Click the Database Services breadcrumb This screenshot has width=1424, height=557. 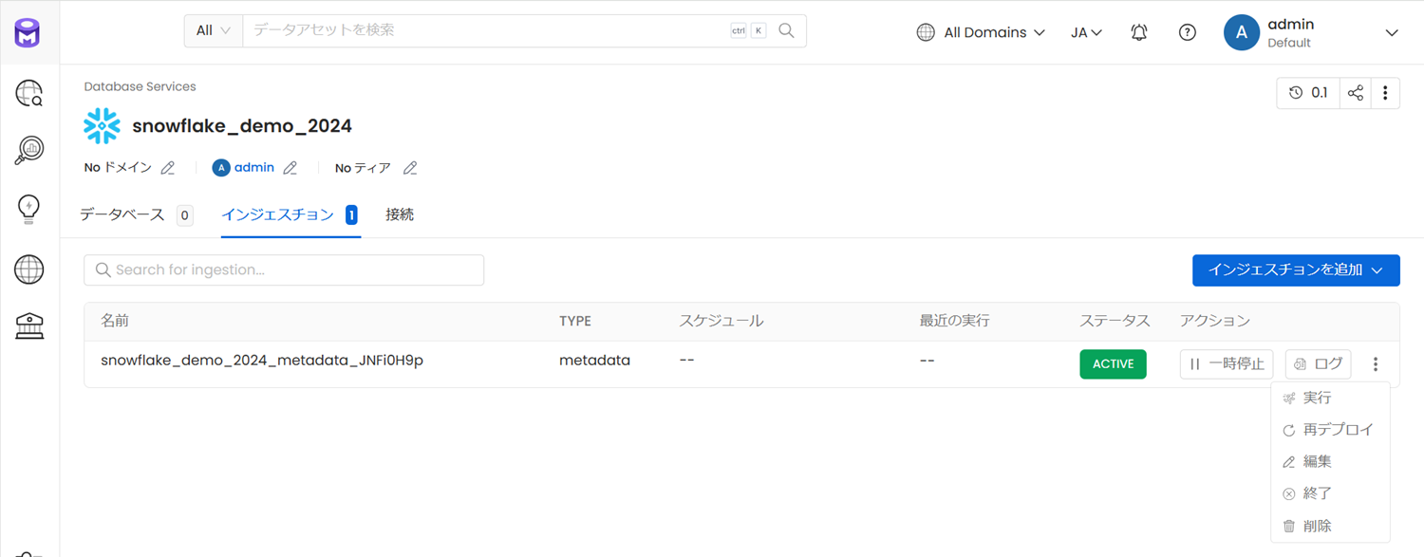(x=140, y=86)
